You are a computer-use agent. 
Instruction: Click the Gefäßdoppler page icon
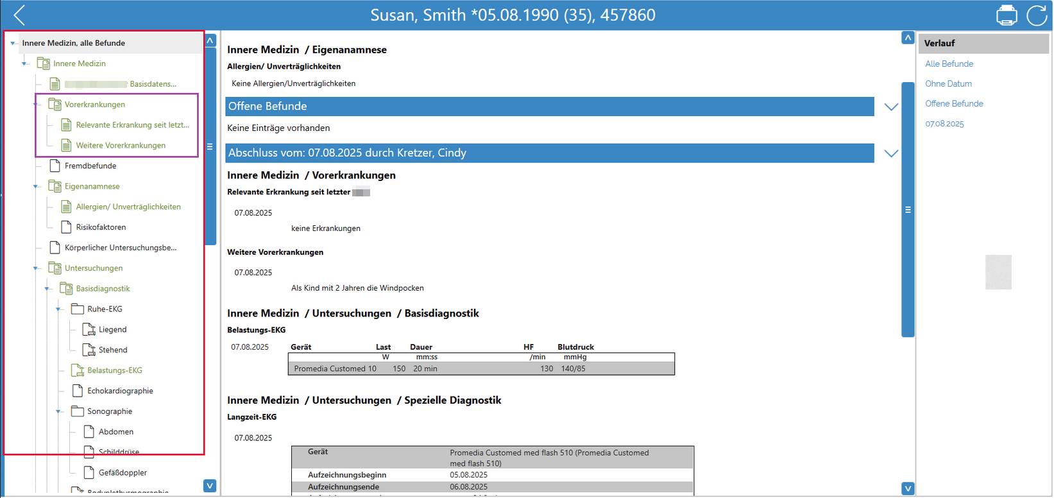coord(89,472)
